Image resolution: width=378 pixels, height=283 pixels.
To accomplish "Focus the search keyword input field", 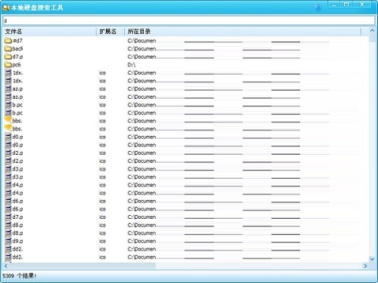I will 189,20.
